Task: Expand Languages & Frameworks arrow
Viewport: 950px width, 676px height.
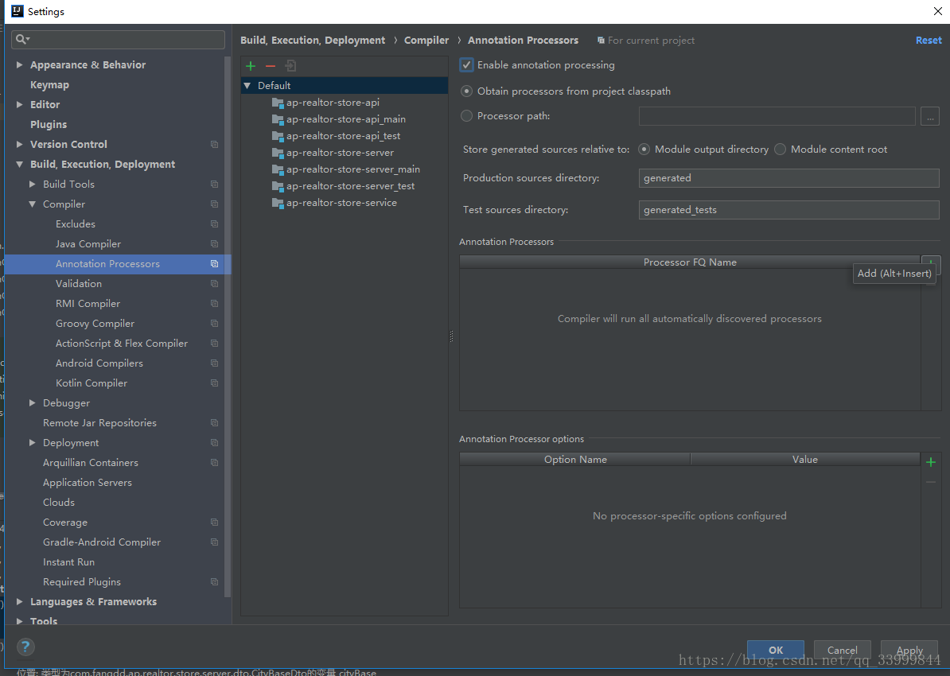Action: point(19,601)
